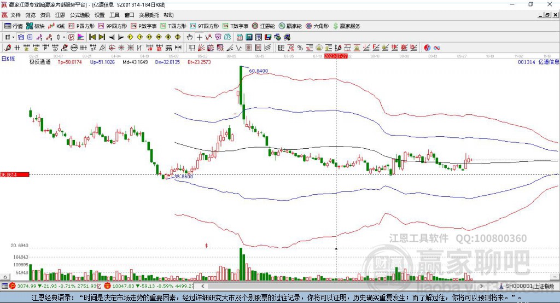Toggle the crosshair cursor tool
The image size is (560, 303).
point(199,37)
